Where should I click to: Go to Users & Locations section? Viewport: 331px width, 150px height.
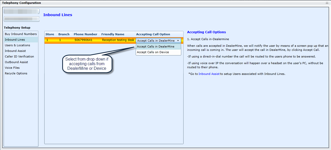tap(17, 45)
